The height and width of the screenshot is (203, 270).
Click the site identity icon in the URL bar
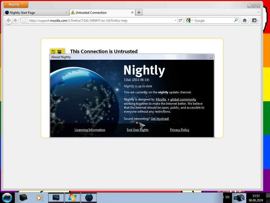coord(24,21)
